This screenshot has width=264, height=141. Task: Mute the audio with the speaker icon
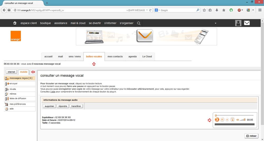click(238, 120)
